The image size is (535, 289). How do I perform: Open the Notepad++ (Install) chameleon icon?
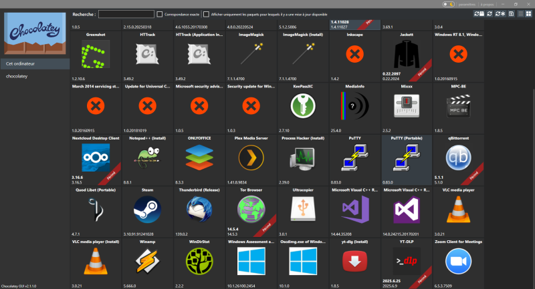[x=147, y=158]
